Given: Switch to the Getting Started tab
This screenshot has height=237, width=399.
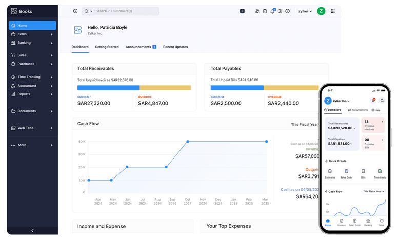Looking at the screenshot, I should point(107,47).
